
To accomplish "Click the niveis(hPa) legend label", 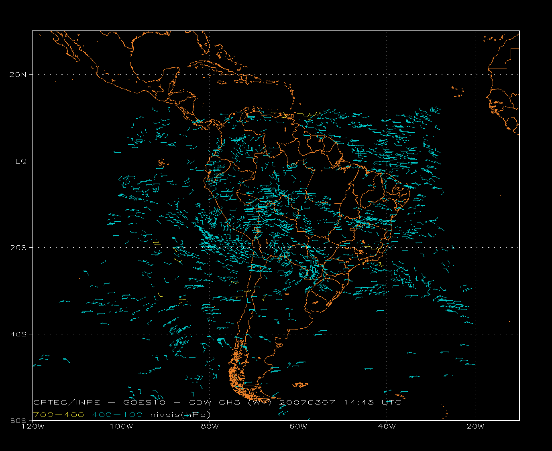I will [181, 415].
